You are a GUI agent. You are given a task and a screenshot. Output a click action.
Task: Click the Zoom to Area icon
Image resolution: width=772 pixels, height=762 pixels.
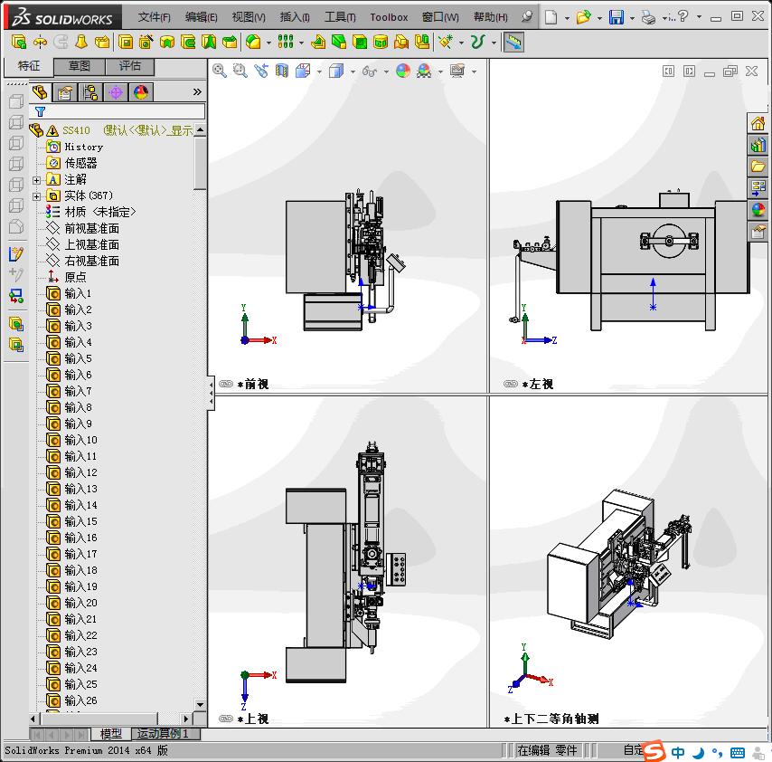tap(240, 71)
